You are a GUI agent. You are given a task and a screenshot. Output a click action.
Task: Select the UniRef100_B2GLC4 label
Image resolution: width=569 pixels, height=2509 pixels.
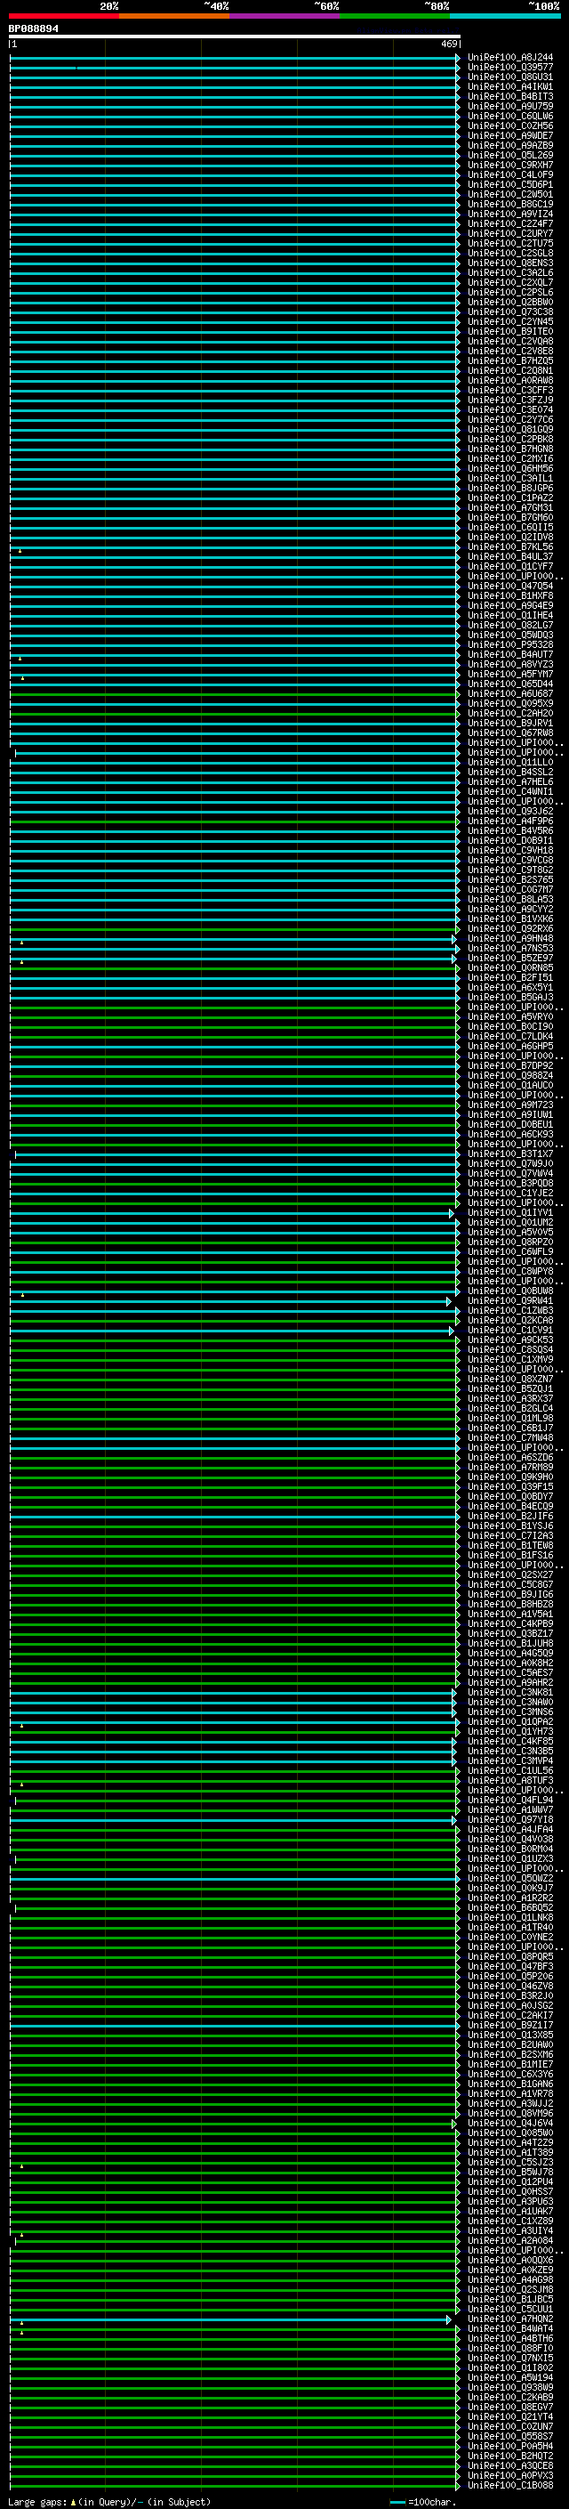pyautogui.click(x=509, y=1408)
